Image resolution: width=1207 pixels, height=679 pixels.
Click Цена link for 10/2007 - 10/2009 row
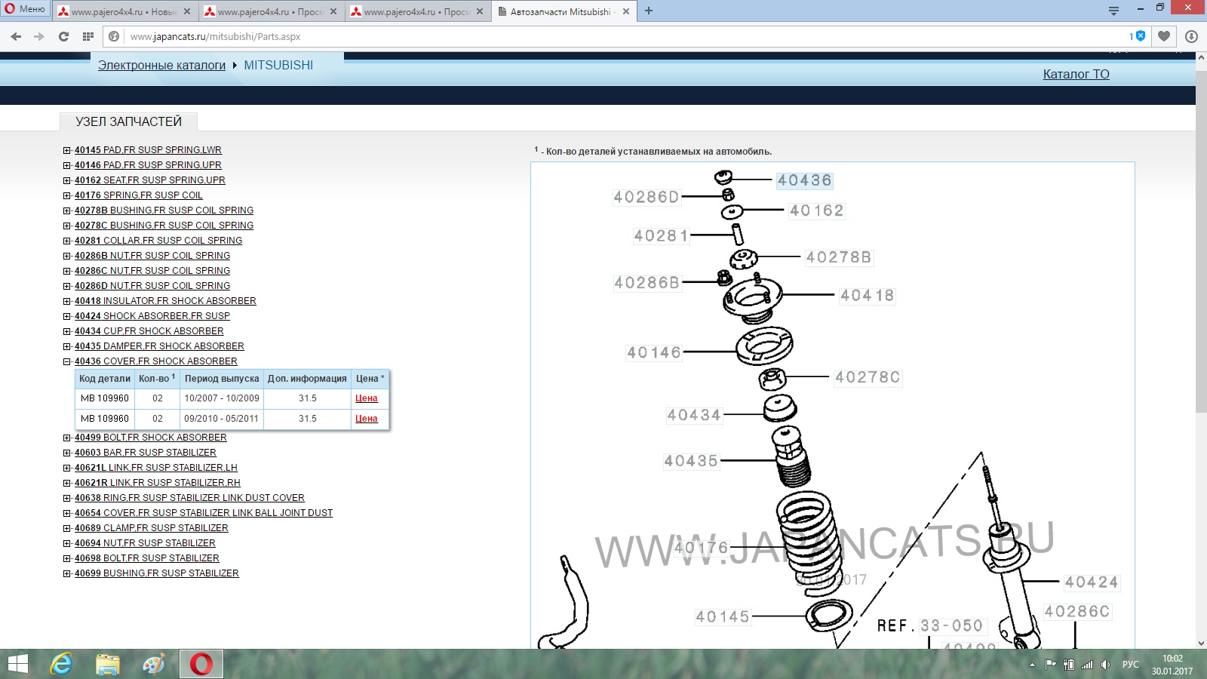366,398
